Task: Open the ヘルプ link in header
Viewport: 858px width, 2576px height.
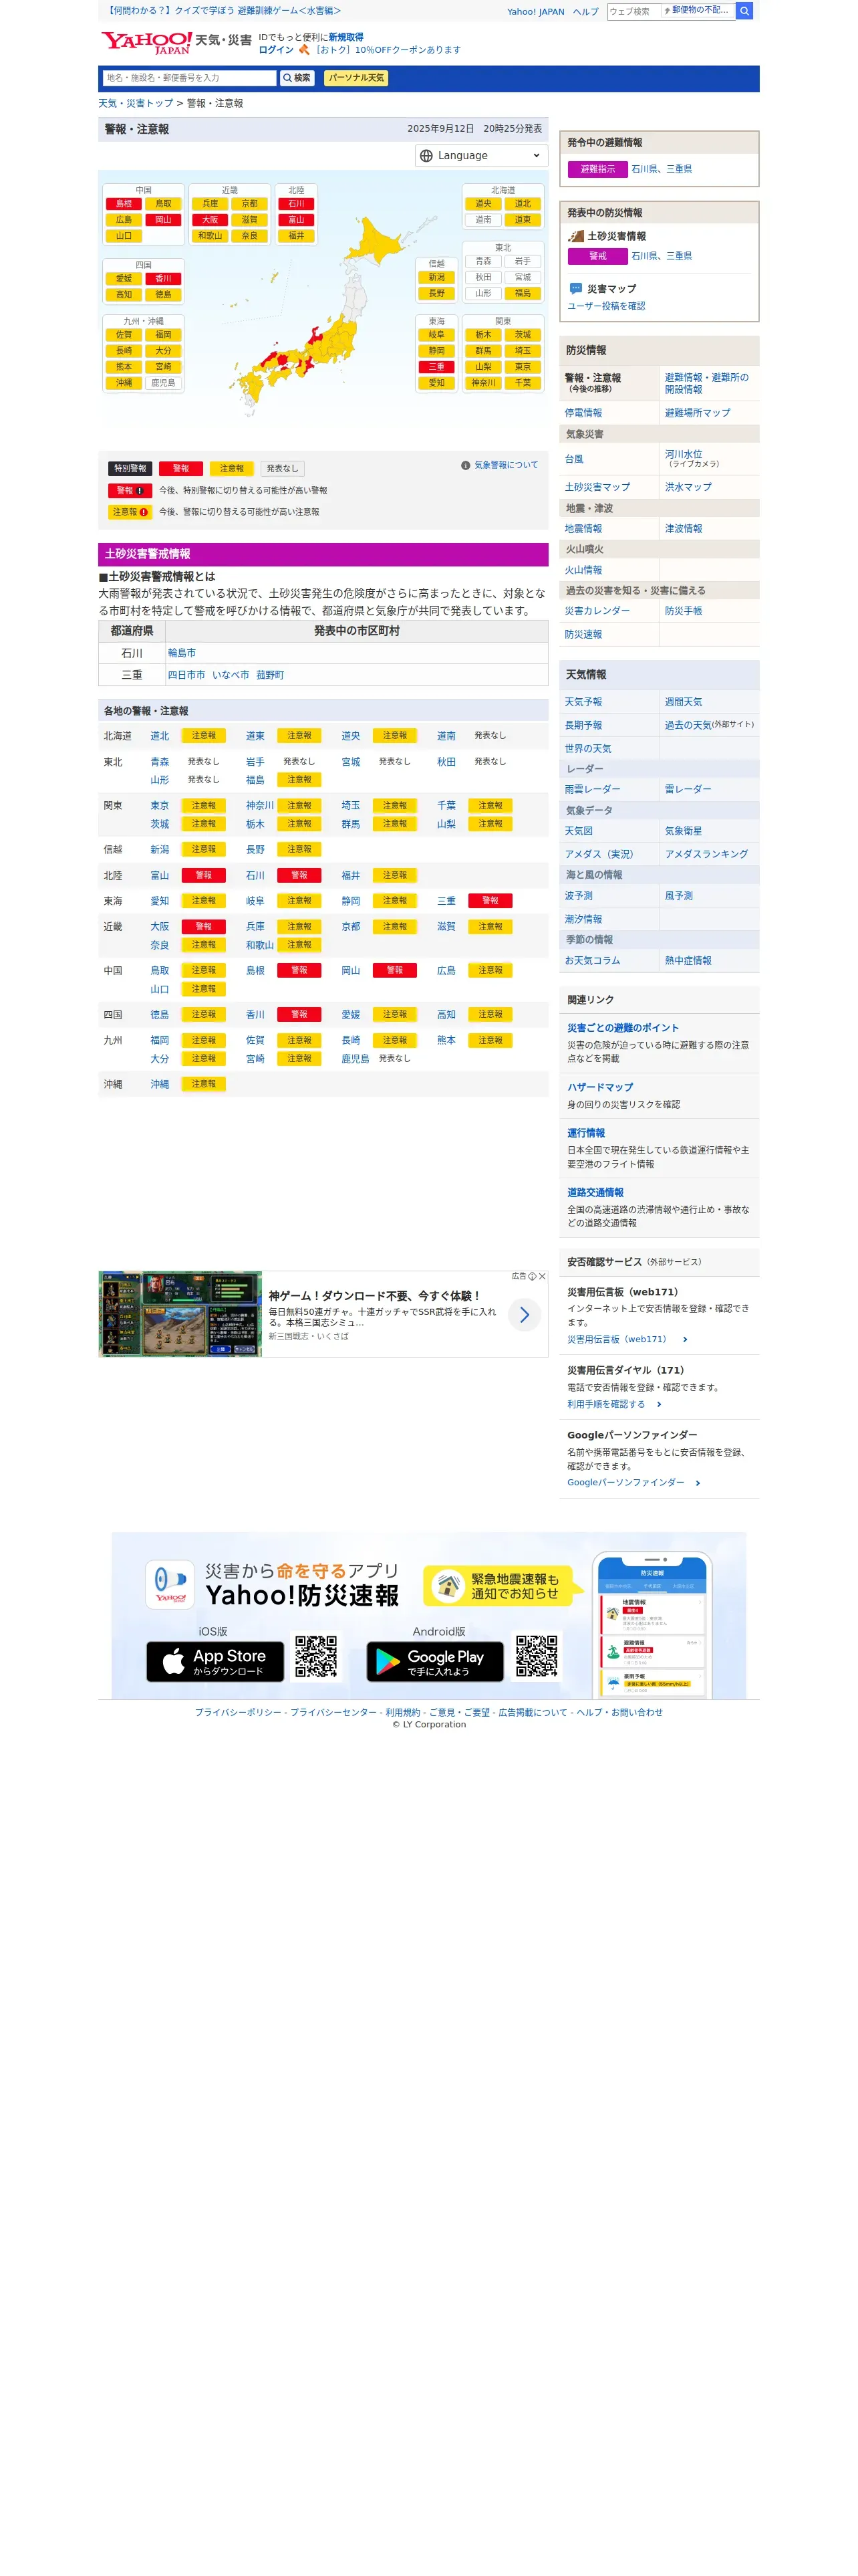Action: pyautogui.click(x=585, y=12)
